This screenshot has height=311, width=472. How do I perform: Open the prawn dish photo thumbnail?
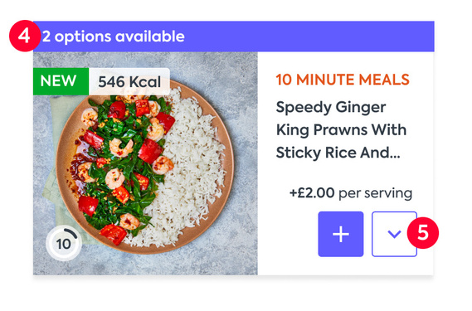point(145,163)
